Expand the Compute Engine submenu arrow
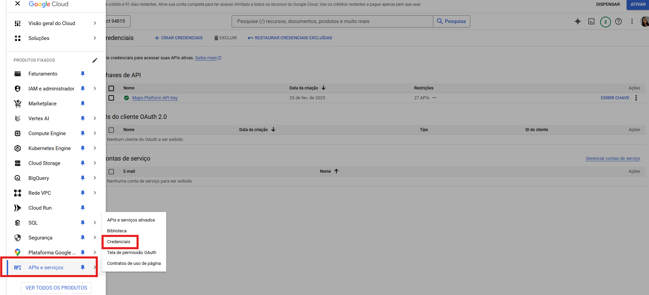This screenshot has width=649, height=295. [x=95, y=133]
